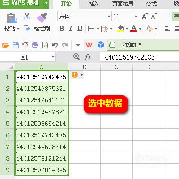Viewport: 179px width, 179px height.
Task: Click the Paste clipboard icon
Action: click(12, 18)
